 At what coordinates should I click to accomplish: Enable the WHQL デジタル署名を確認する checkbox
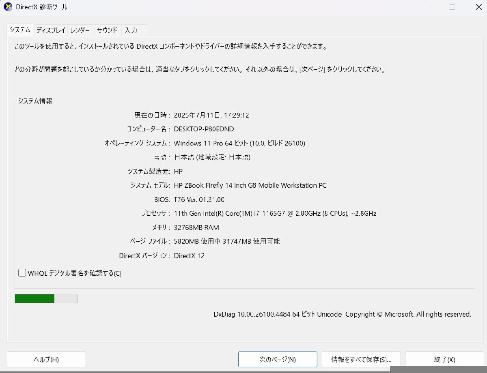tap(22, 273)
